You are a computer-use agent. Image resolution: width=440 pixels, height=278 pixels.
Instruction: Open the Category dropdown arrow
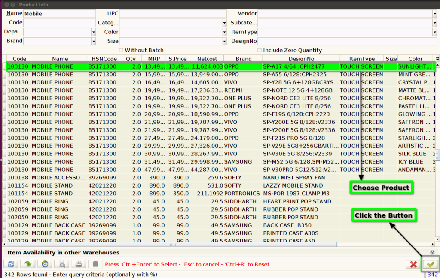(x=224, y=23)
